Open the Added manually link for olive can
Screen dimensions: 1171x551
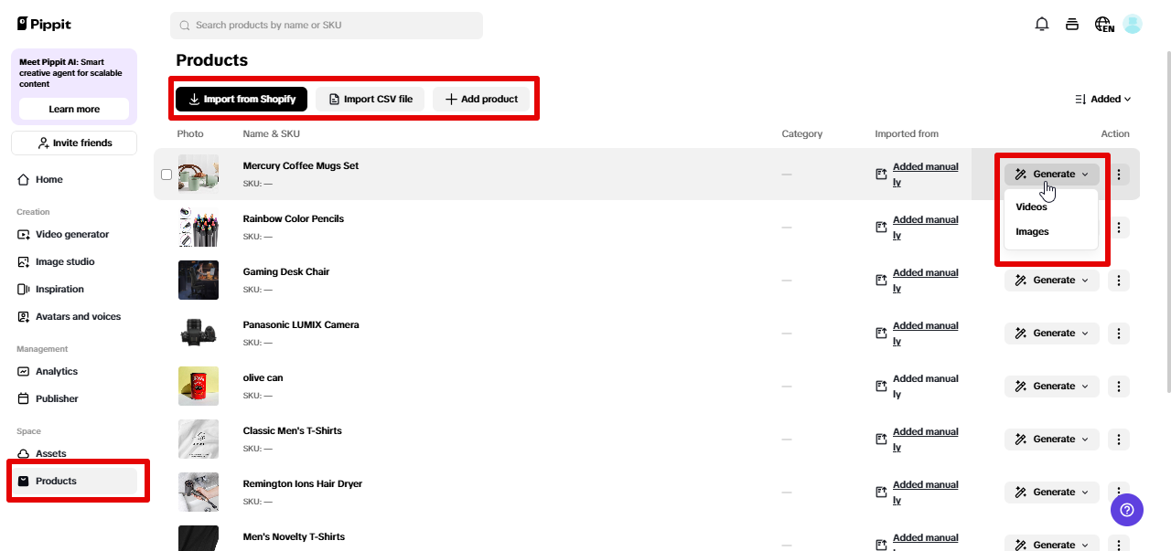click(925, 386)
